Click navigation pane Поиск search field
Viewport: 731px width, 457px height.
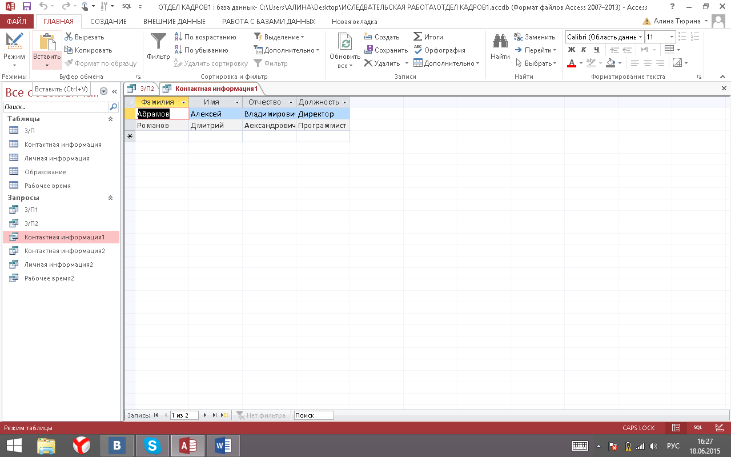[56, 107]
